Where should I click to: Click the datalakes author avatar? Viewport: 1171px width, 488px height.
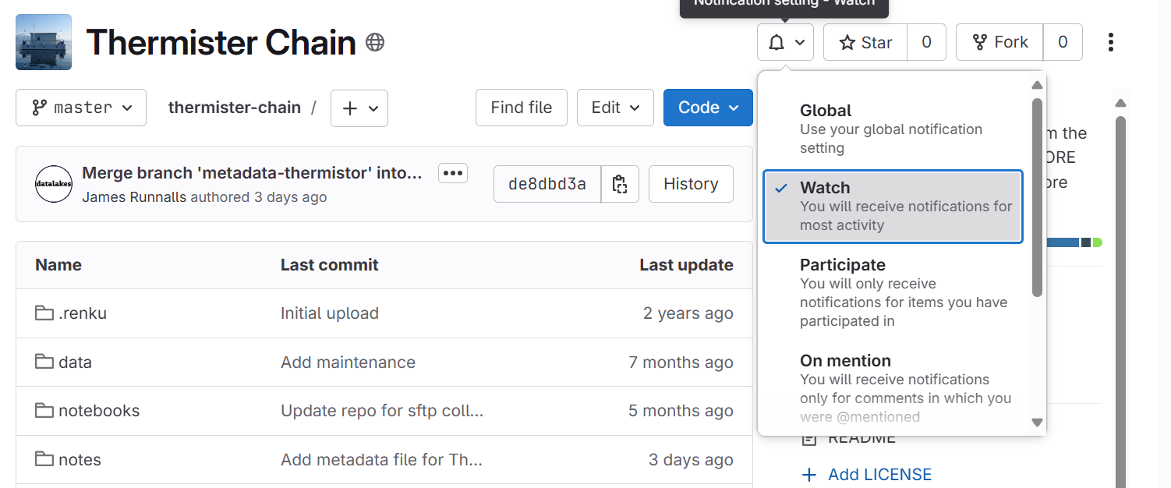click(x=54, y=184)
